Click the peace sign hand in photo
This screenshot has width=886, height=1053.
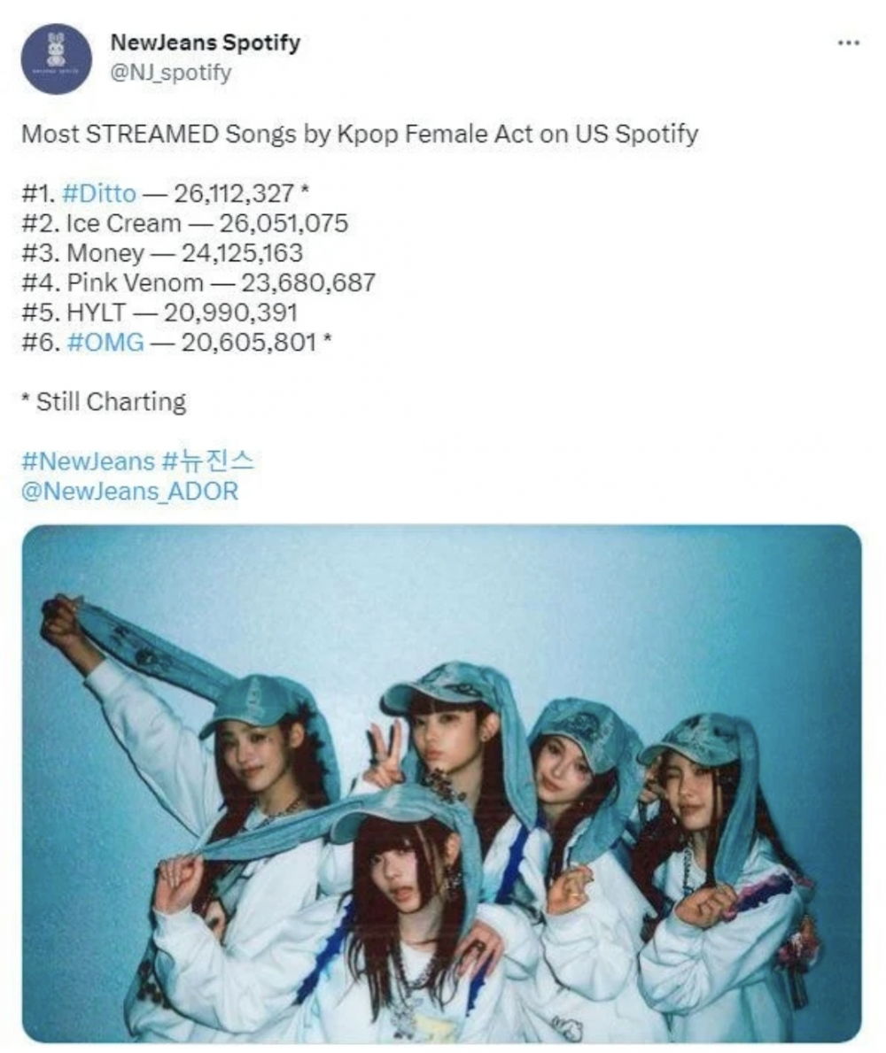(x=384, y=754)
